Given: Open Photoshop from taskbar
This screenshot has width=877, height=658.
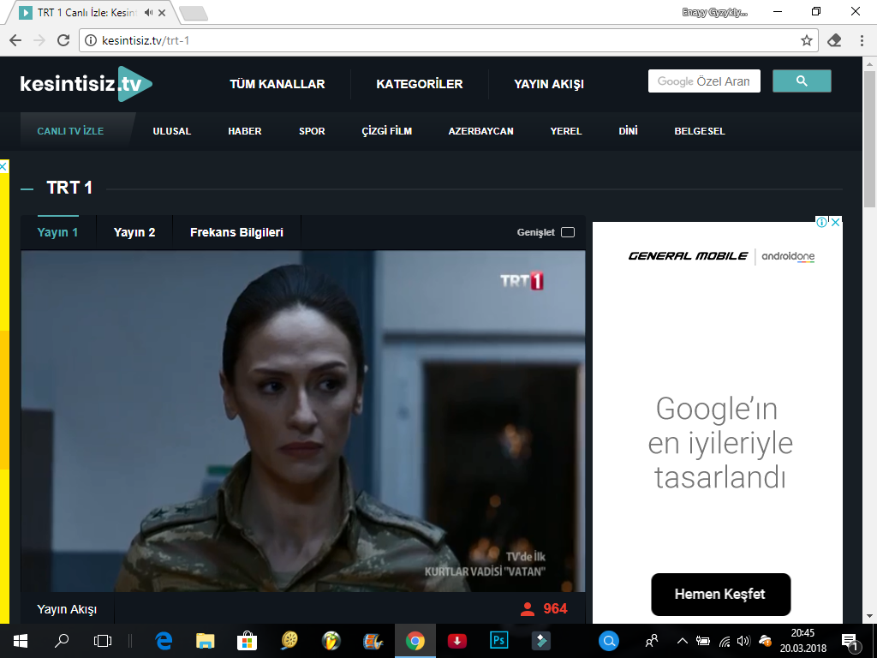Looking at the screenshot, I should [x=499, y=640].
